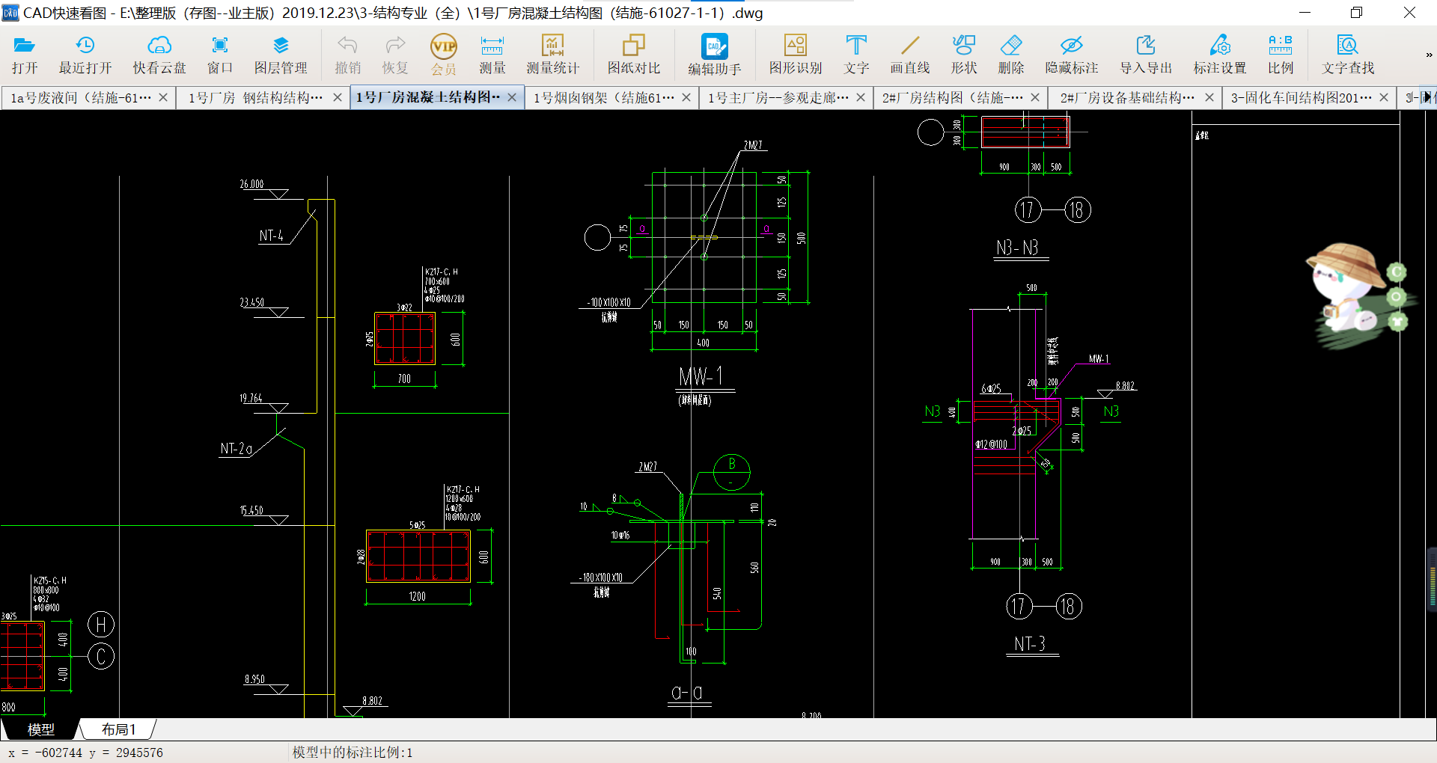Open the 编辑助手 edit assistant
The height and width of the screenshot is (763, 1437).
715,54
